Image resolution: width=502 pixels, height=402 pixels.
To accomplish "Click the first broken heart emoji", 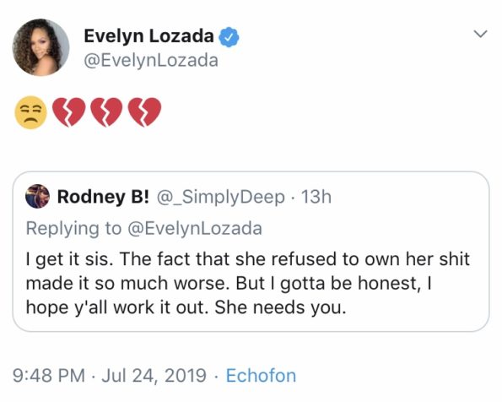I will click(68, 112).
